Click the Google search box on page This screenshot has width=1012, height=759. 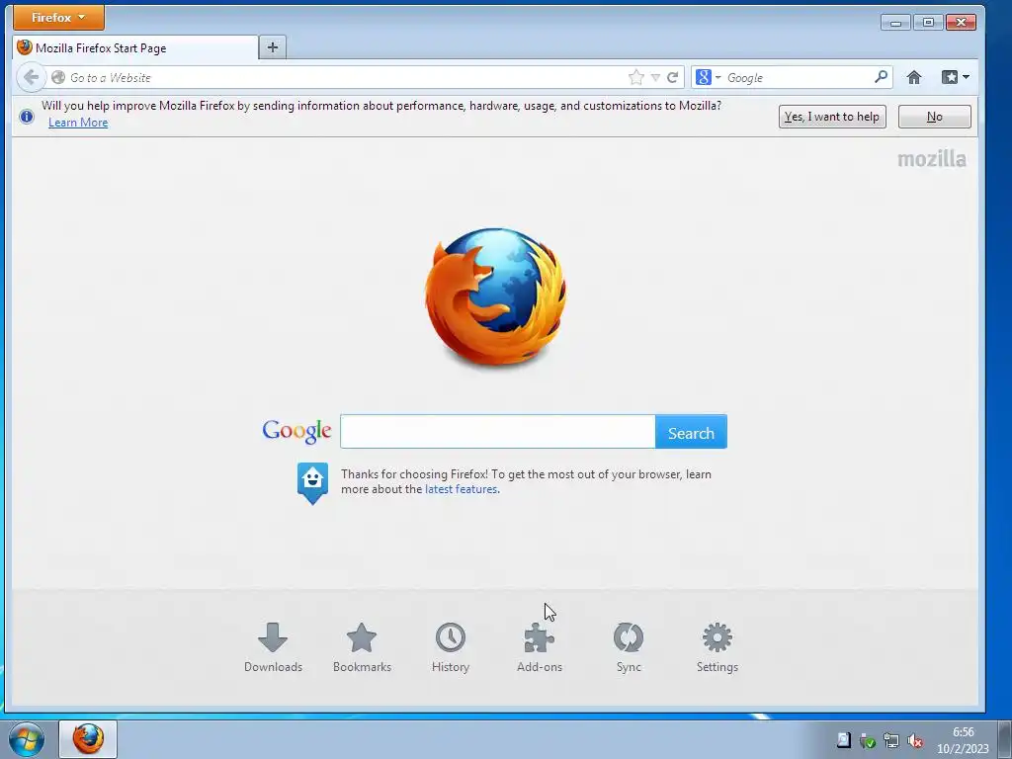coord(498,432)
